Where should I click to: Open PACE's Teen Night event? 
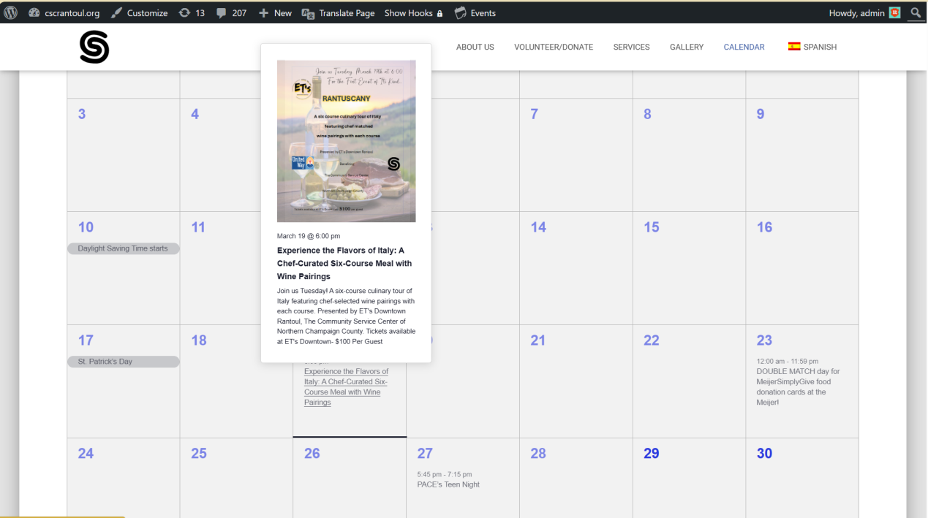coord(448,484)
